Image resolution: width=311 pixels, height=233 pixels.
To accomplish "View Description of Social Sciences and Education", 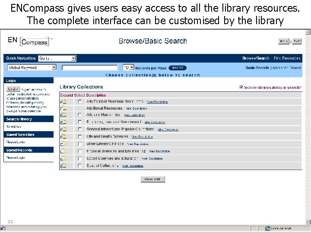I will tap(152, 158).
